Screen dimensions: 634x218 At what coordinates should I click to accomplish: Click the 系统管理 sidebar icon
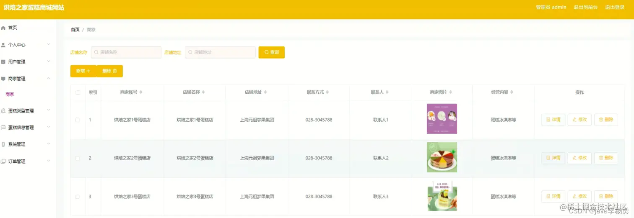(3, 144)
